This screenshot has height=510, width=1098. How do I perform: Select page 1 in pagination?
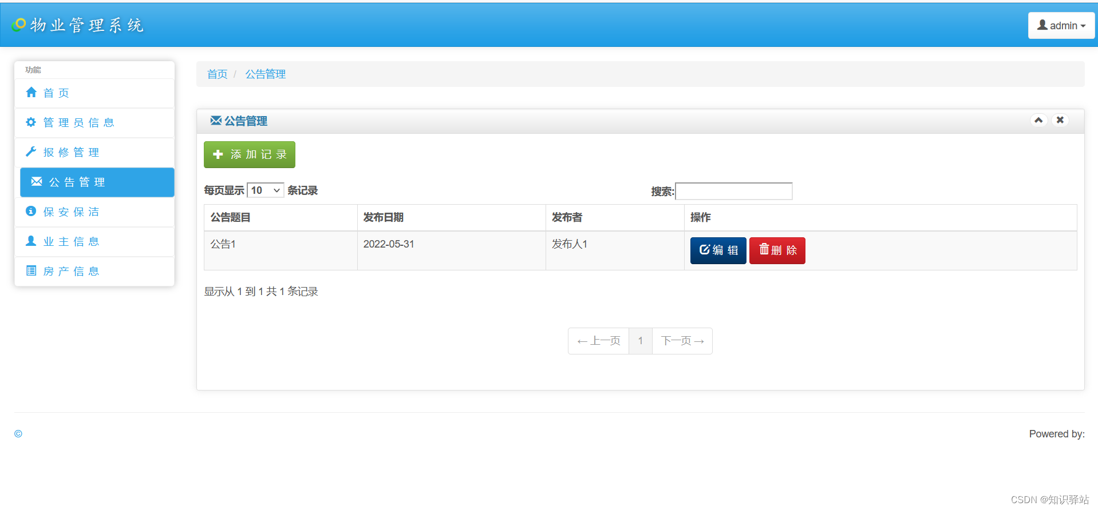[x=641, y=341]
